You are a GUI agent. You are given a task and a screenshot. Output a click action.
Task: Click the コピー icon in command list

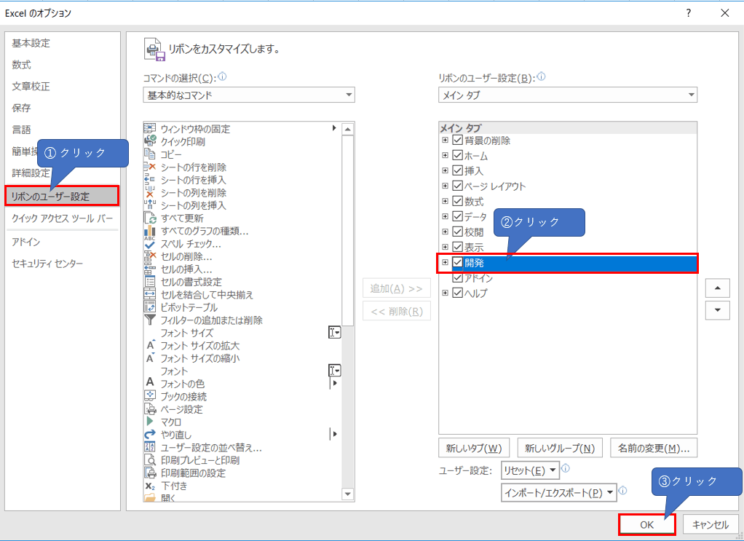tap(149, 154)
